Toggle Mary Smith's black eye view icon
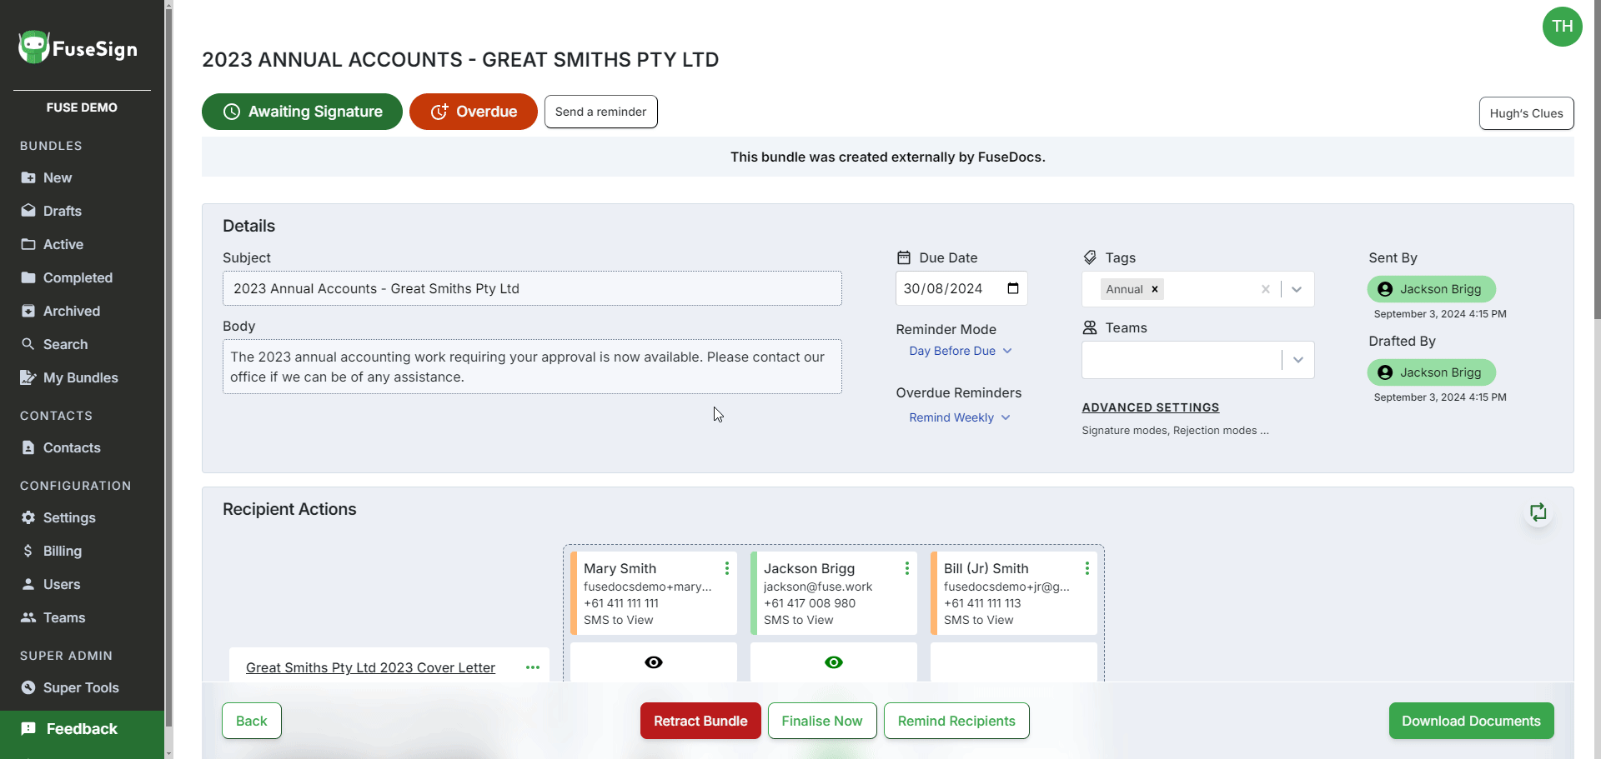1601x759 pixels. pos(654,662)
